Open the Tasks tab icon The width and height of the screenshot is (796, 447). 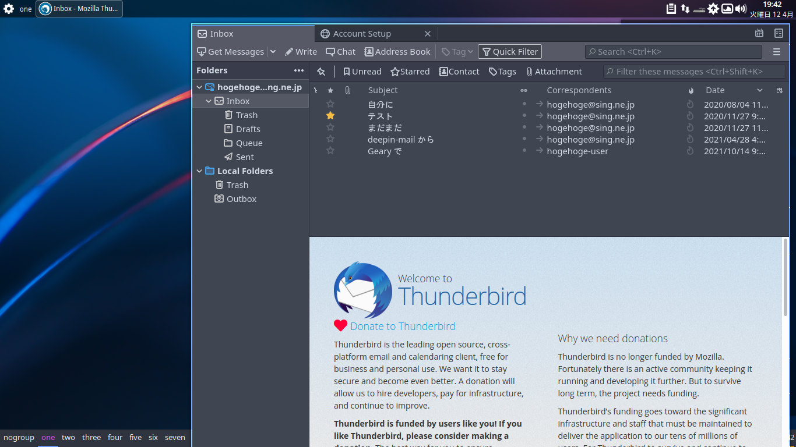pyautogui.click(x=779, y=33)
